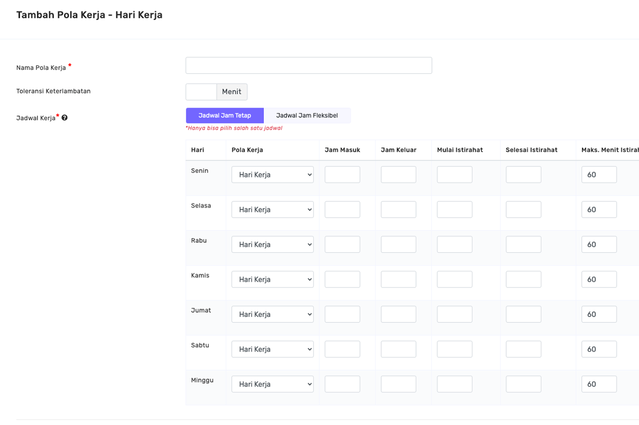The width and height of the screenshot is (639, 425).
Task: Open the Pola Kerja dropdown for Senin
Action: [x=272, y=174]
